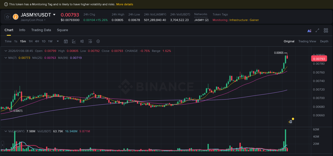The width and height of the screenshot is (333, 156).
Task: Collapse the MA(7) moving average row
Action: [x=6, y=58]
